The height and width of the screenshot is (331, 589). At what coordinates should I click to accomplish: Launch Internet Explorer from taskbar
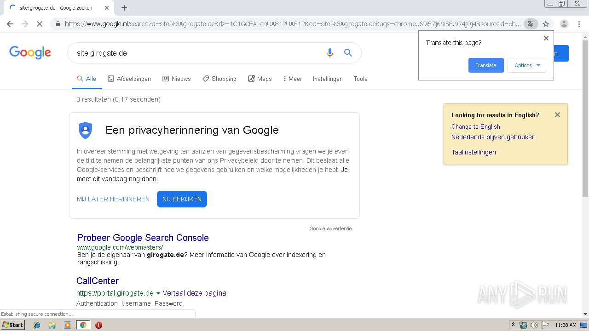[x=37, y=325]
